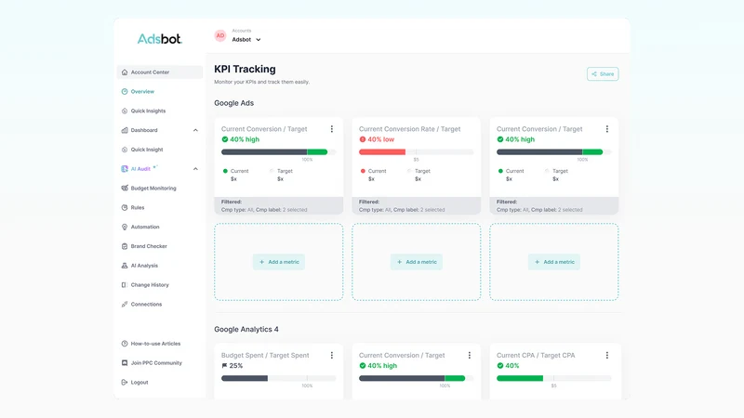Screen dimensions: 744x418
Task: Click the Adsbot logo
Action: [x=159, y=39]
